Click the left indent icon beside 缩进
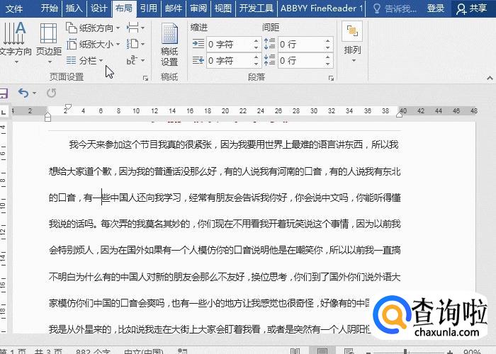The height and width of the screenshot is (354, 496). [198, 44]
